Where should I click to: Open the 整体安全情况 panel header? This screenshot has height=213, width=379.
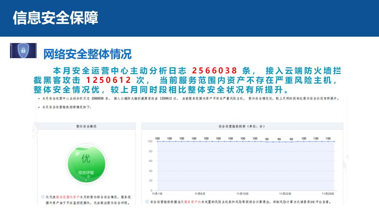(x=86, y=126)
